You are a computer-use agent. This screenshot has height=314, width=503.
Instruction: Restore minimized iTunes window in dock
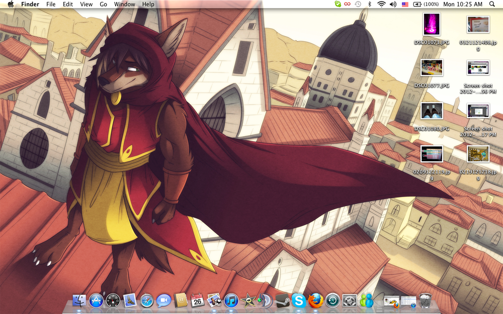(x=408, y=301)
